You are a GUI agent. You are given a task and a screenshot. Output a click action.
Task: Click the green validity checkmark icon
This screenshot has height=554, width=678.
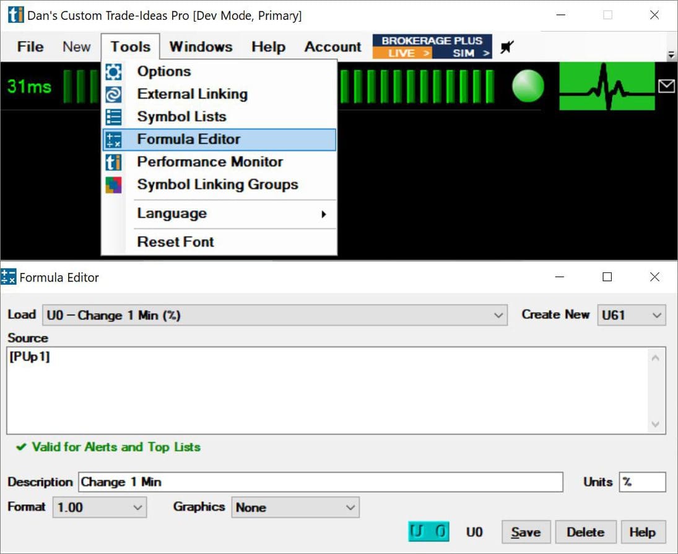point(21,447)
